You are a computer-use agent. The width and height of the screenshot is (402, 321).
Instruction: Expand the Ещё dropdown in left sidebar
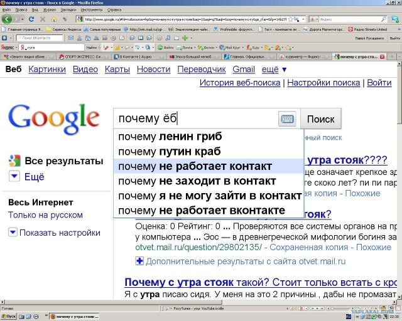point(14,176)
